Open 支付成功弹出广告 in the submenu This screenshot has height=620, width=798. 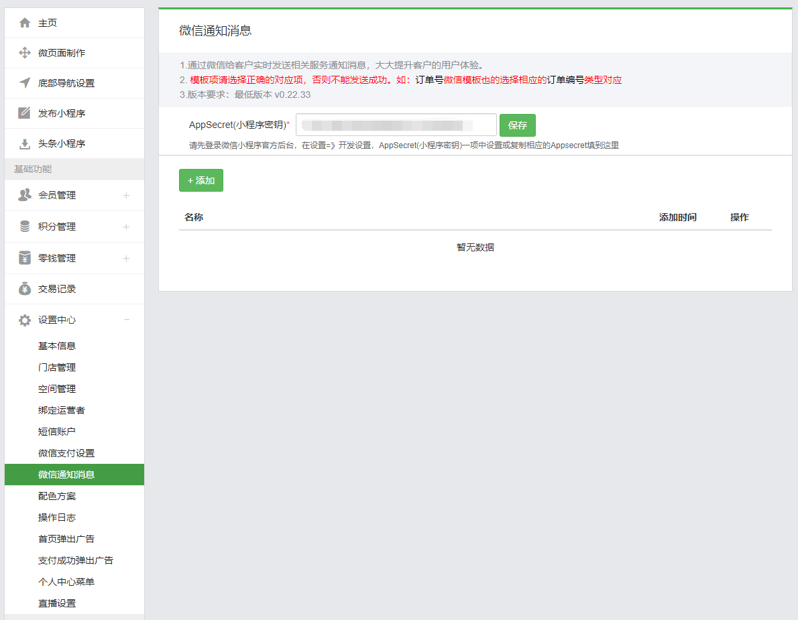pos(74,560)
